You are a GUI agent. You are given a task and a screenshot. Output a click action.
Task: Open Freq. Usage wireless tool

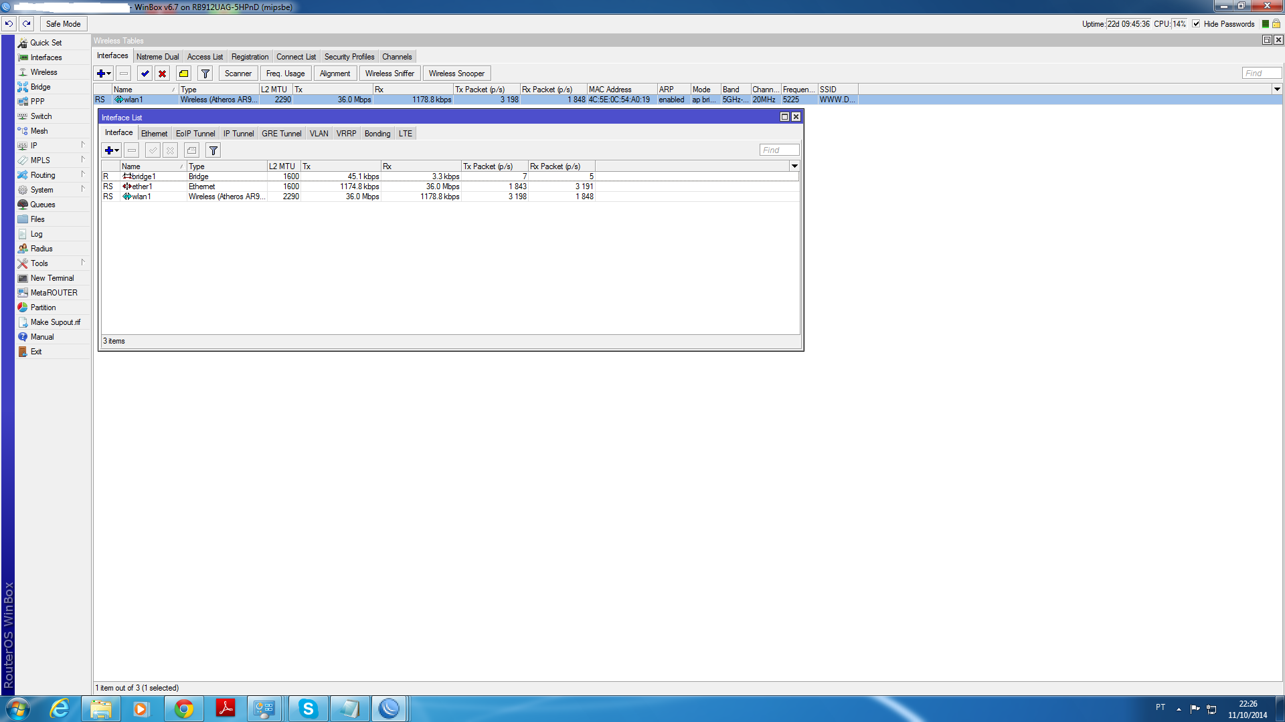coord(284,73)
